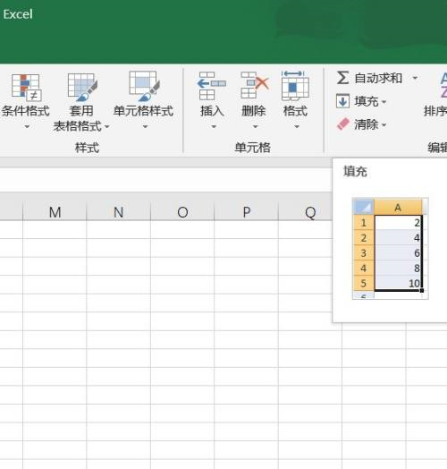Open dropdown arrow under 格式
The height and width of the screenshot is (469, 447).
pos(297,127)
